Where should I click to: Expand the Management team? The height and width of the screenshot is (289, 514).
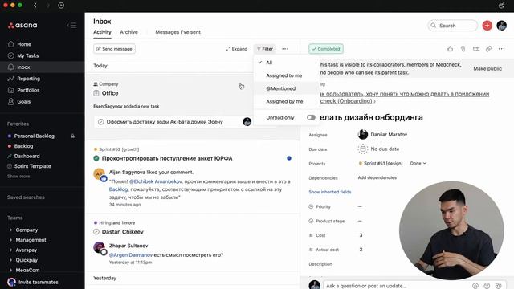tap(10, 240)
